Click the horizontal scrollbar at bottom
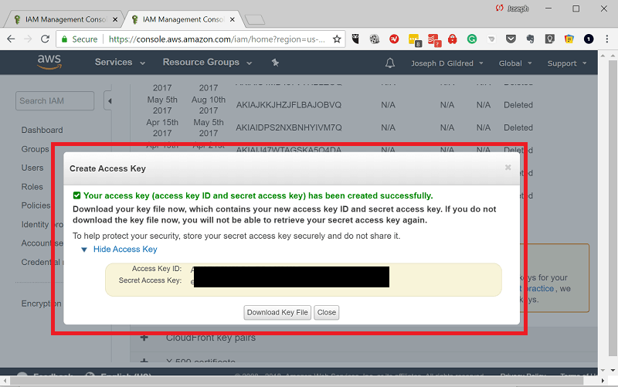The height and width of the screenshot is (387, 618). pyautogui.click(x=297, y=381)
